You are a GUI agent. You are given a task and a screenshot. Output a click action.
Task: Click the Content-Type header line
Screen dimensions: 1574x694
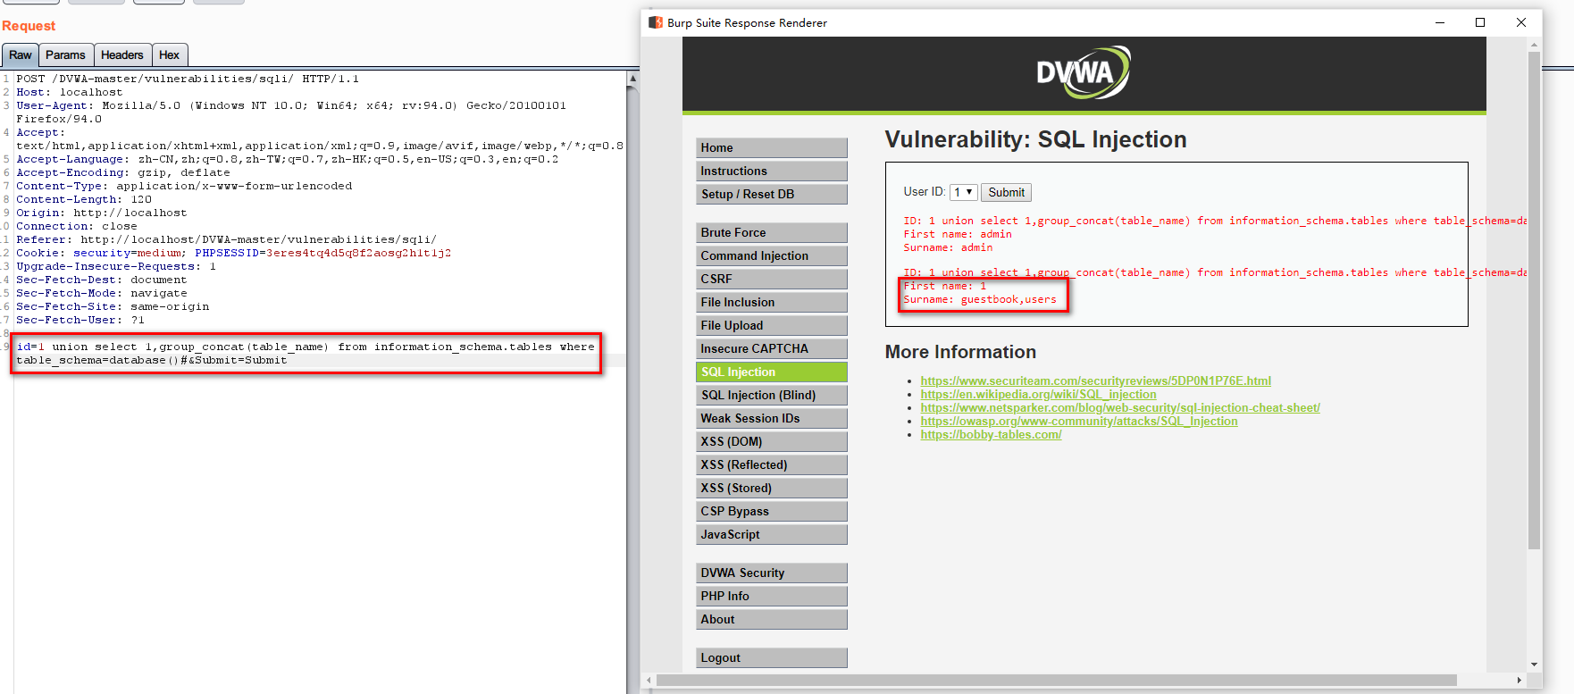[x=184, y=186]
